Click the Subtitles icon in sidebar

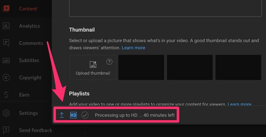pos(6,60)
